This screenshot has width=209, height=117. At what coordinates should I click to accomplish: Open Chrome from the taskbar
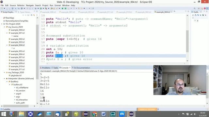tap(94, 114)
